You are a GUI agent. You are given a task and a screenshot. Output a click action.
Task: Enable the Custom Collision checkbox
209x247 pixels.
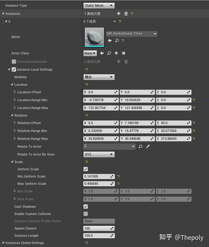coord(86,214)
